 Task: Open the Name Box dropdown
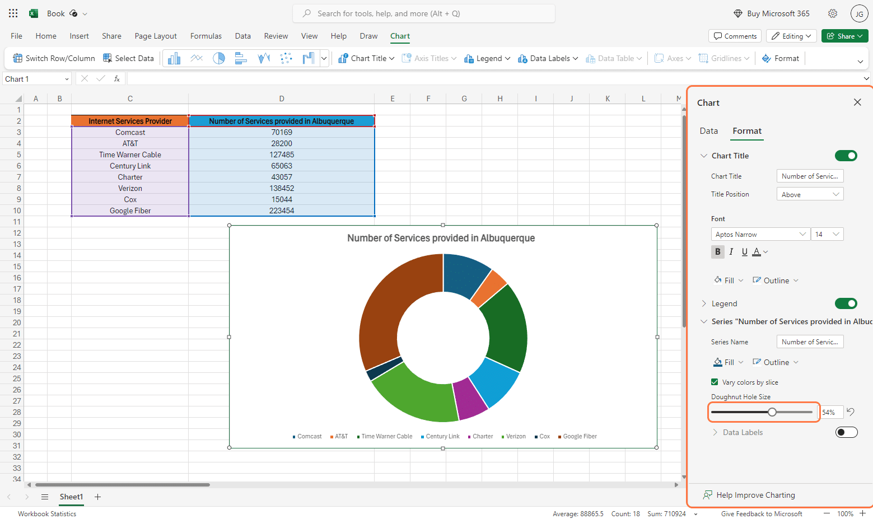[67, 79]
